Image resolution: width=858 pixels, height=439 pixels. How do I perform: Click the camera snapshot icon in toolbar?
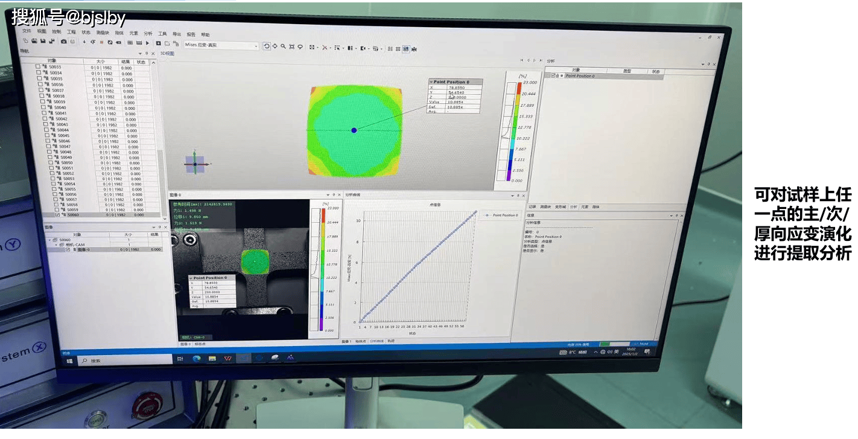click(64, 42)
